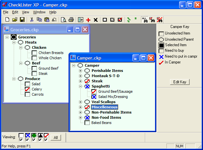Check the Carrots box
This screenshot has width=203, height=150.
point(27,94)
